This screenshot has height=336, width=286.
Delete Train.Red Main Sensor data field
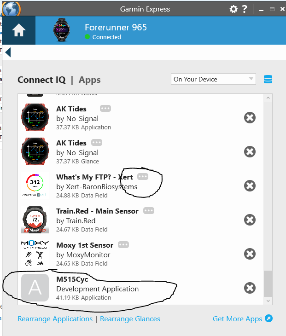pos(250,220)
